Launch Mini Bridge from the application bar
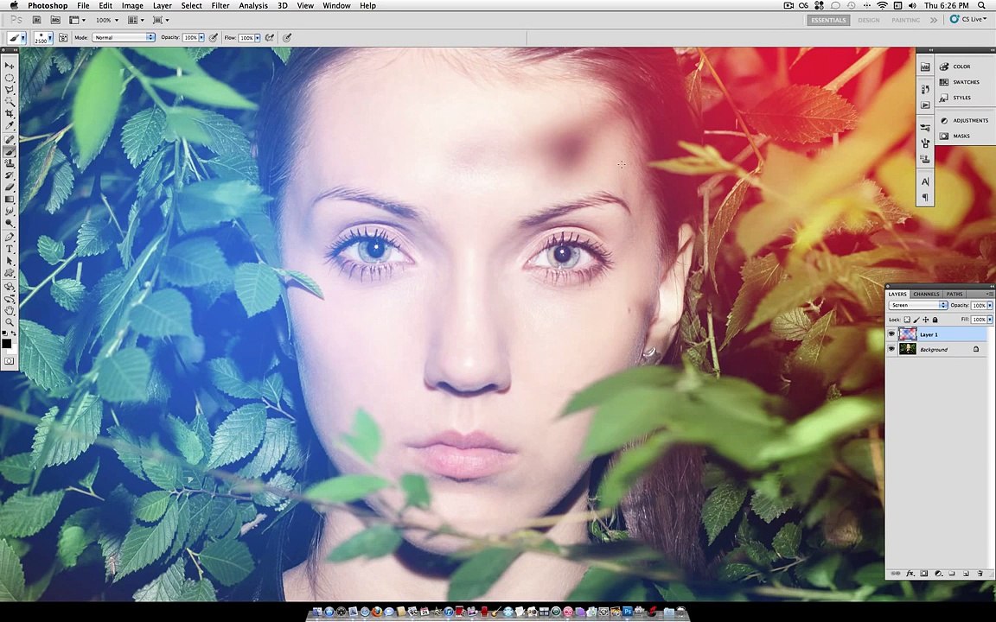996x622 pixels. [x=55, y=21]
